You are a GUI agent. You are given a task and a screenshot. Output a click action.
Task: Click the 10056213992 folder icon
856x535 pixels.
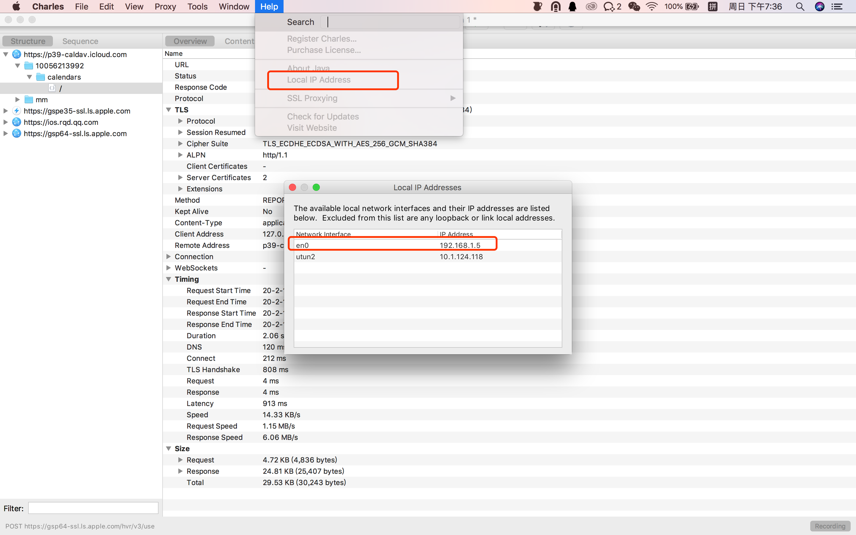[x=29, y=66]
